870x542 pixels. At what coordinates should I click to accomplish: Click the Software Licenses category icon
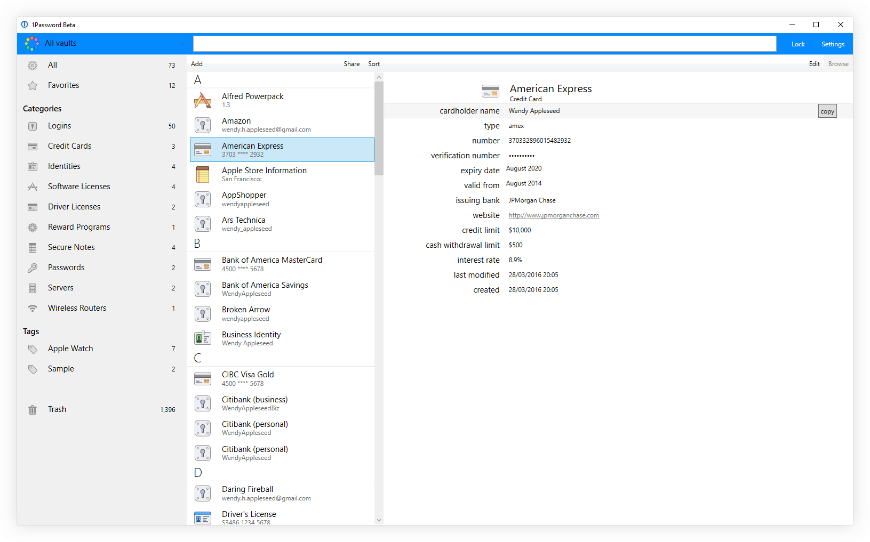[x=33, y=187]
